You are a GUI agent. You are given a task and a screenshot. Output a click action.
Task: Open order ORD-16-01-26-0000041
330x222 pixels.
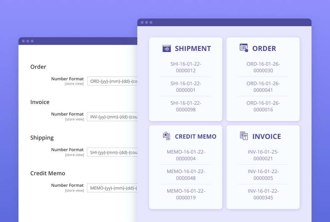(x=263, y=87)
